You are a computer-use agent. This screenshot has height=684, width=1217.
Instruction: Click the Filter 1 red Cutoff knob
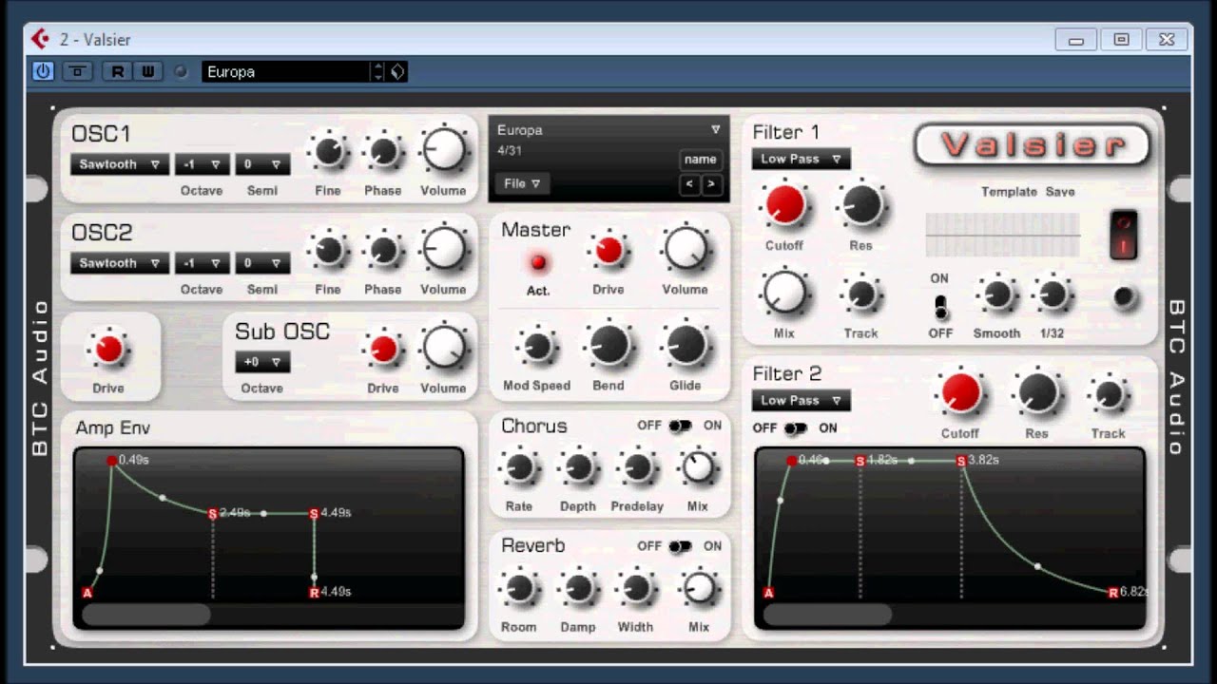coord(784,205)
